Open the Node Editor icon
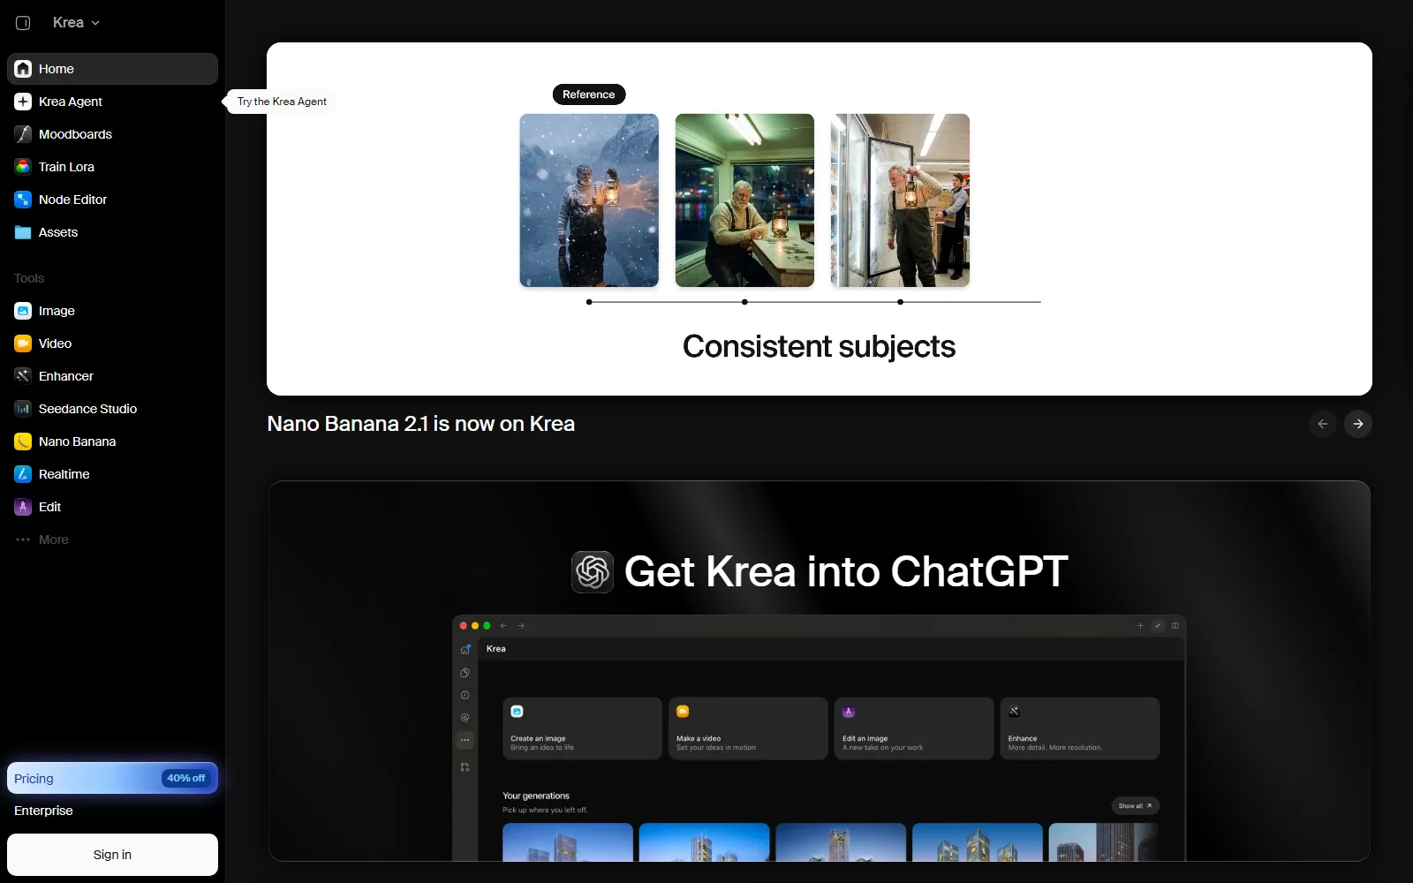Screen dimensions: 1413x883 tap(23, 200)
